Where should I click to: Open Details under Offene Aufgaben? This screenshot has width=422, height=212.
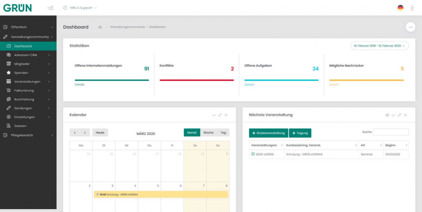249,85
